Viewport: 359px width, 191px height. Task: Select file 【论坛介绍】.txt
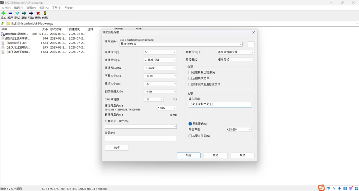[16, 43]
